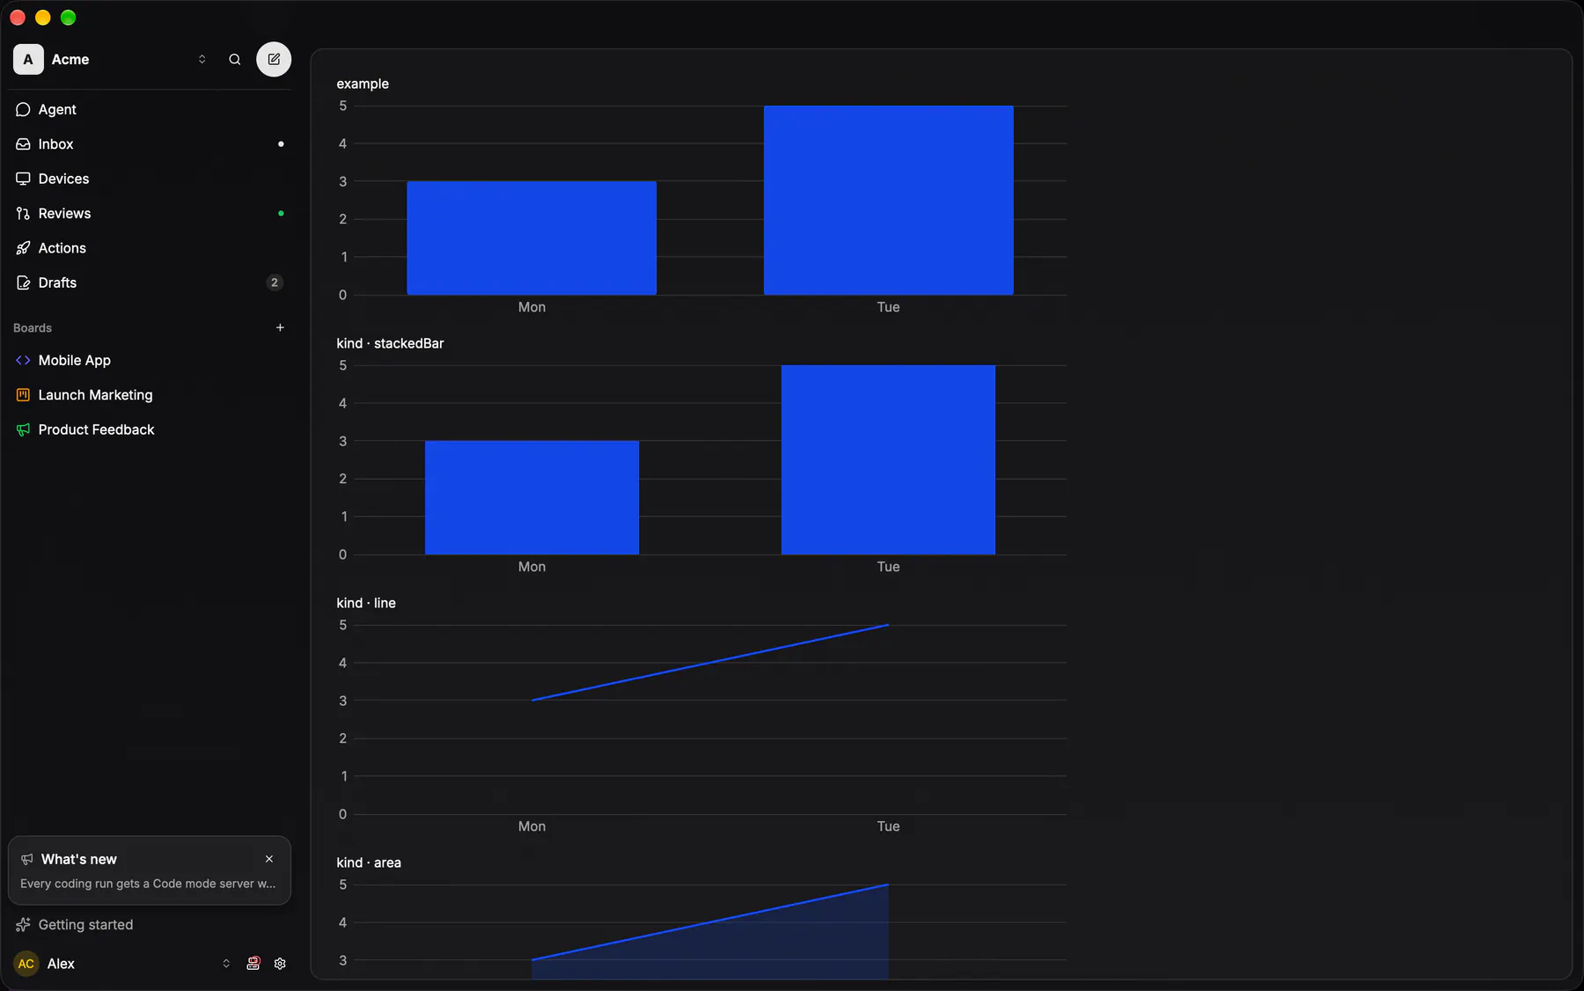
Task: Click the 'example' chart title
Action: click(363, 84)
